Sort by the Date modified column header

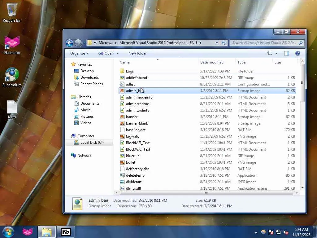tap(217, 62)
